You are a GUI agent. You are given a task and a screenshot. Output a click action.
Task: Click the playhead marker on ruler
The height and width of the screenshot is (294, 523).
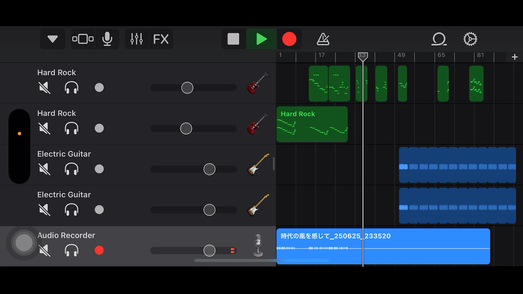point(363,56)
